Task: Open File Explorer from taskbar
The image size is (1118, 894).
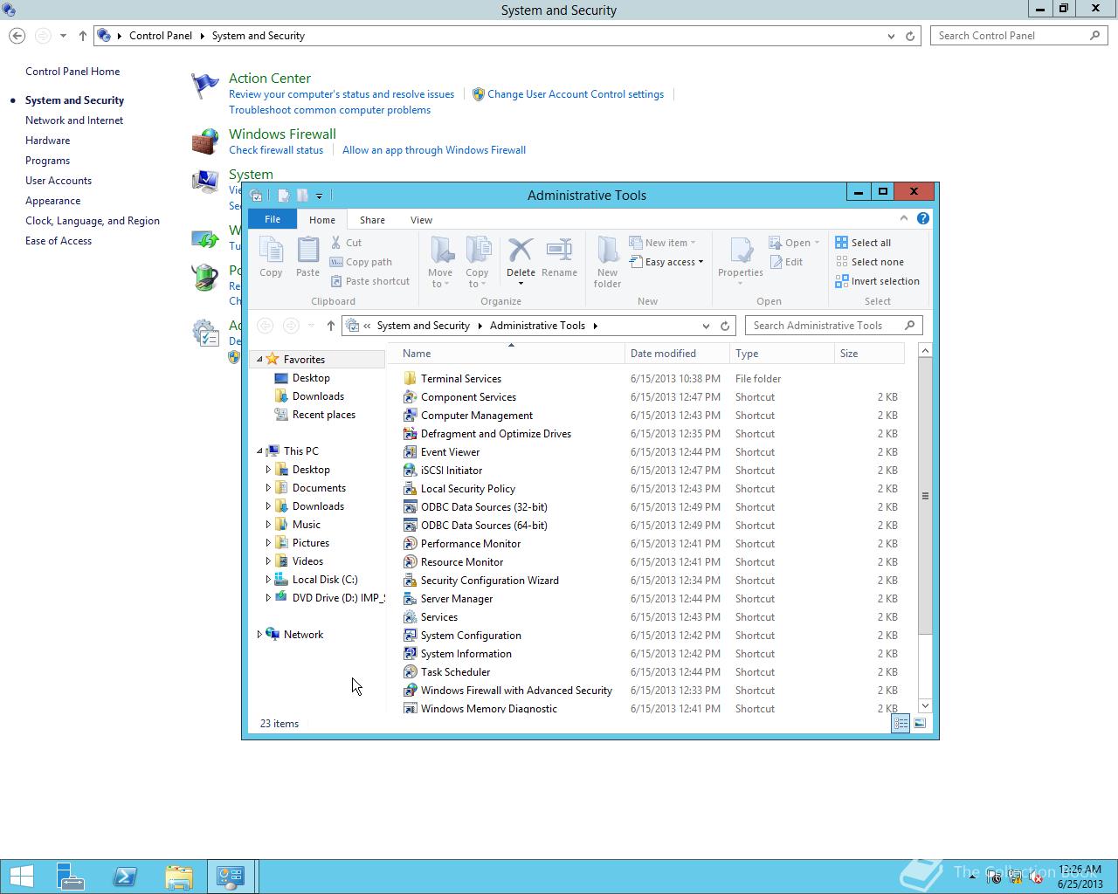Action: (x=178, y=877)
